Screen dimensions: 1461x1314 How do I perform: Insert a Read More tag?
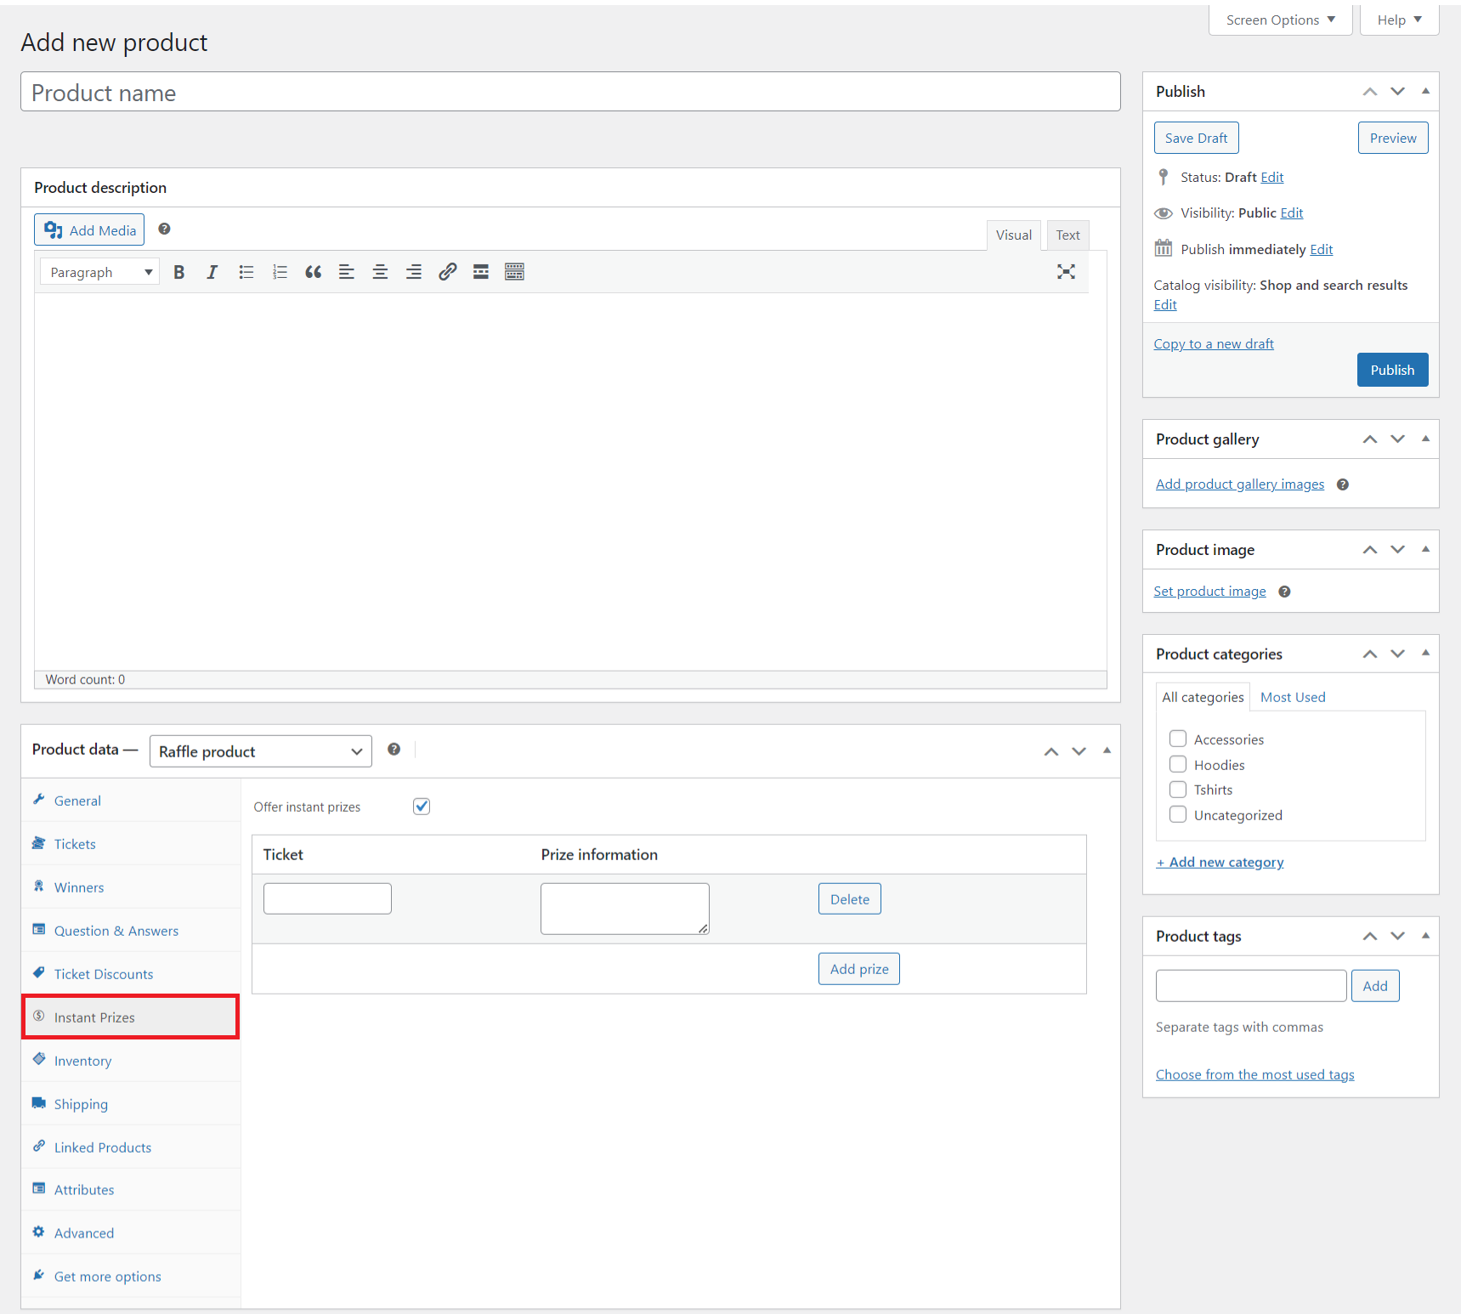coord(481,272)
